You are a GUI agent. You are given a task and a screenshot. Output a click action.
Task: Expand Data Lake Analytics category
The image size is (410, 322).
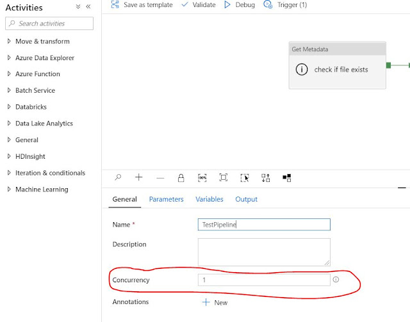pyautogui.click(x=9, y=124)
